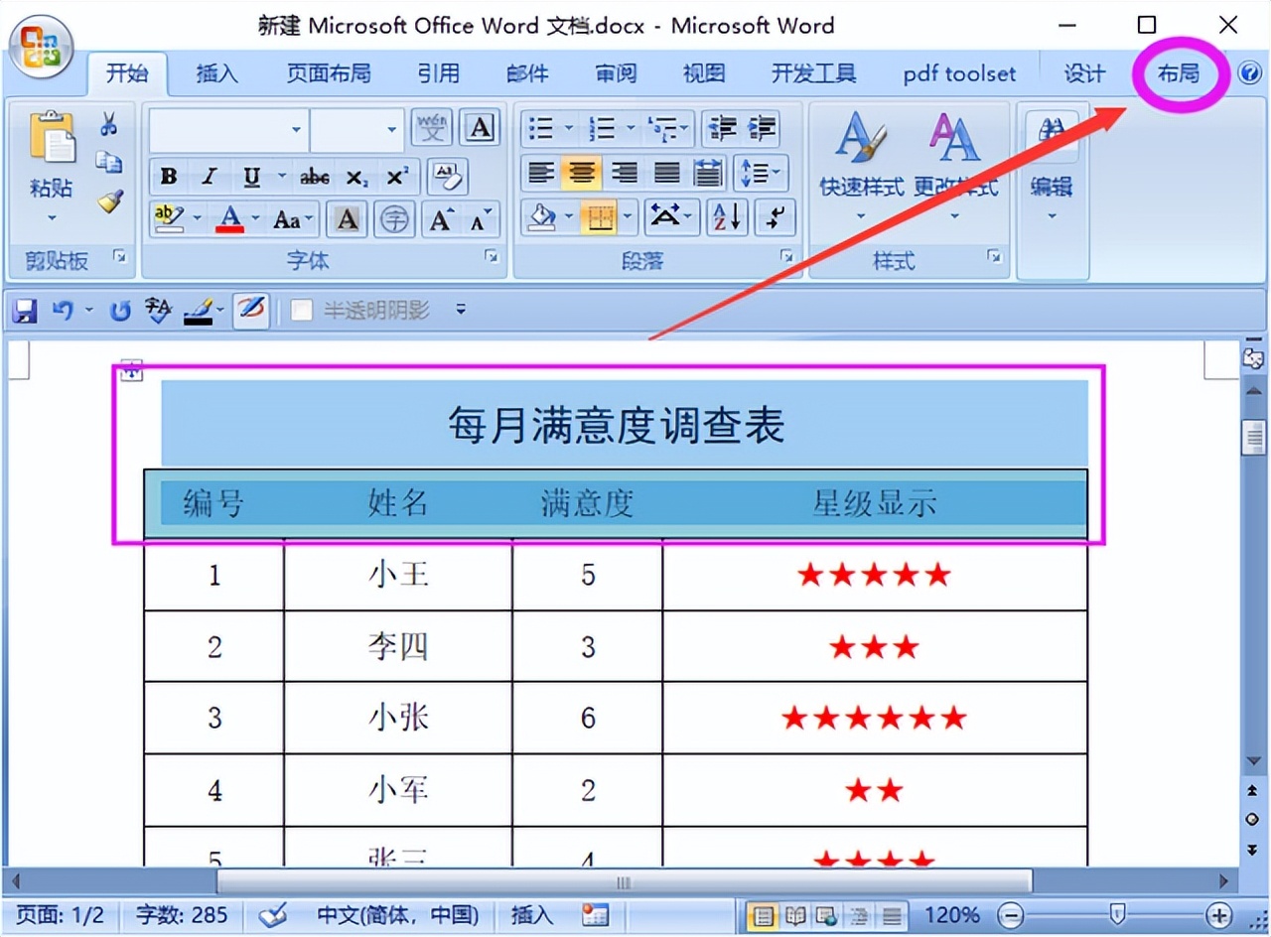Image resolution: width=1271 pixels, height=937 pixels.
Task: Click the 页面: 1/2 status indicator
Action: point(61,914)
